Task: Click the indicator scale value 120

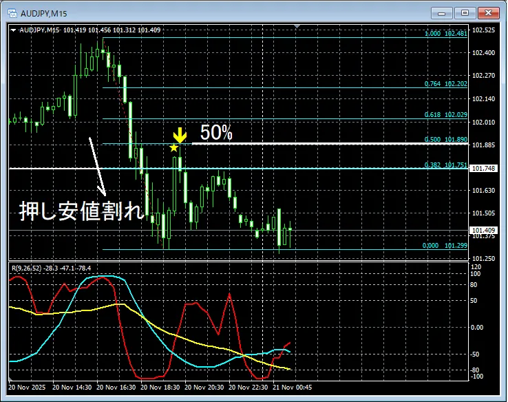Action: click(476, 267)
